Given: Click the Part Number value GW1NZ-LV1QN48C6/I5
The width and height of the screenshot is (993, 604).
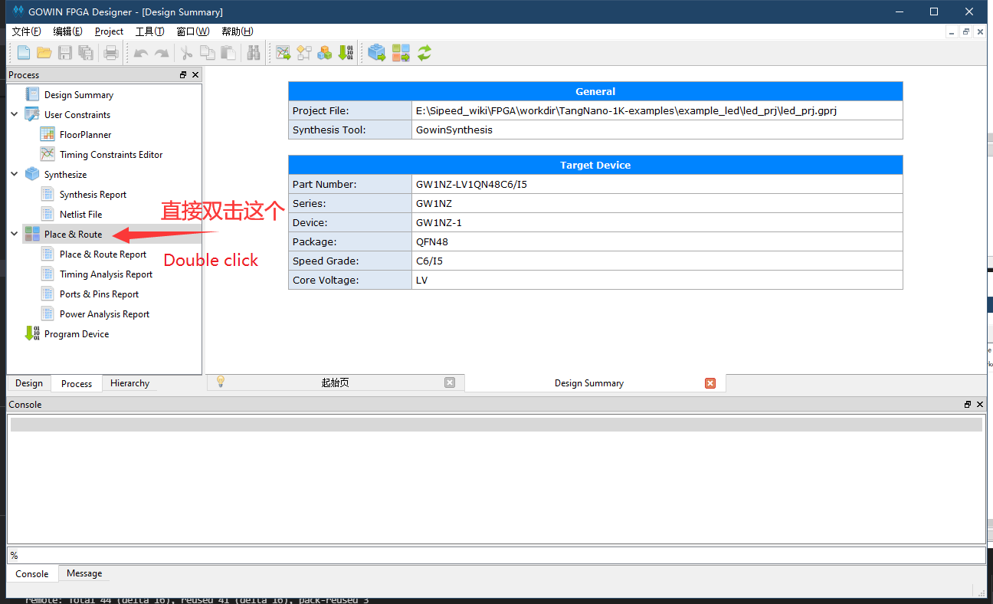Looking at the screenshot, I should coord(471,184).
